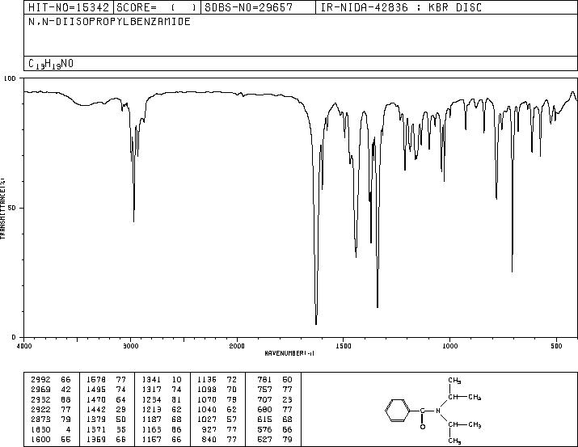Click the IR-NIDA-42836 : KBR DISC label
This screenshot has width=578, height=447.
tap(401, 7)
